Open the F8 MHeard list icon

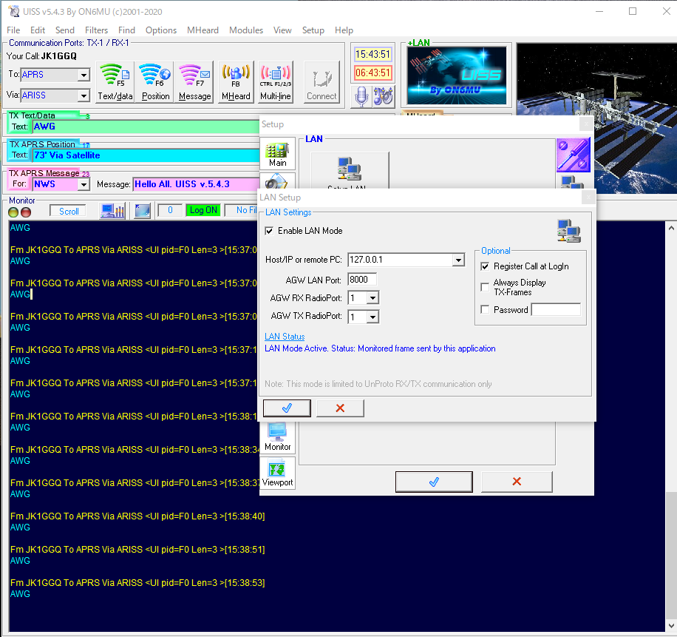click(235, 81)
